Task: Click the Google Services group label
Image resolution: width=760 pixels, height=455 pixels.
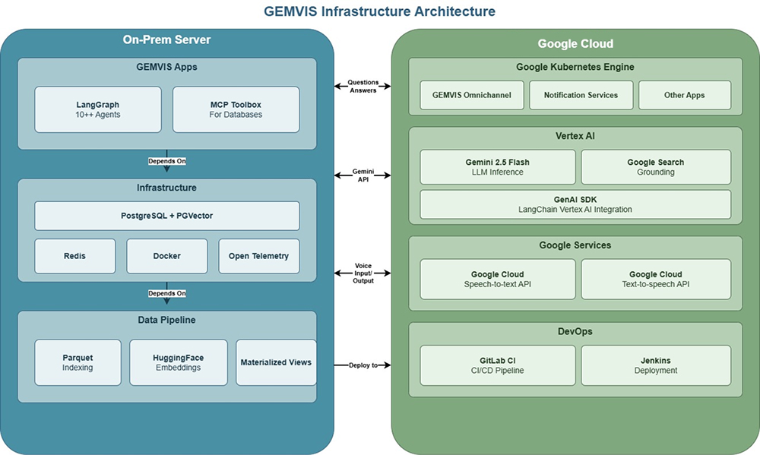Action: (x=575, y=245)
